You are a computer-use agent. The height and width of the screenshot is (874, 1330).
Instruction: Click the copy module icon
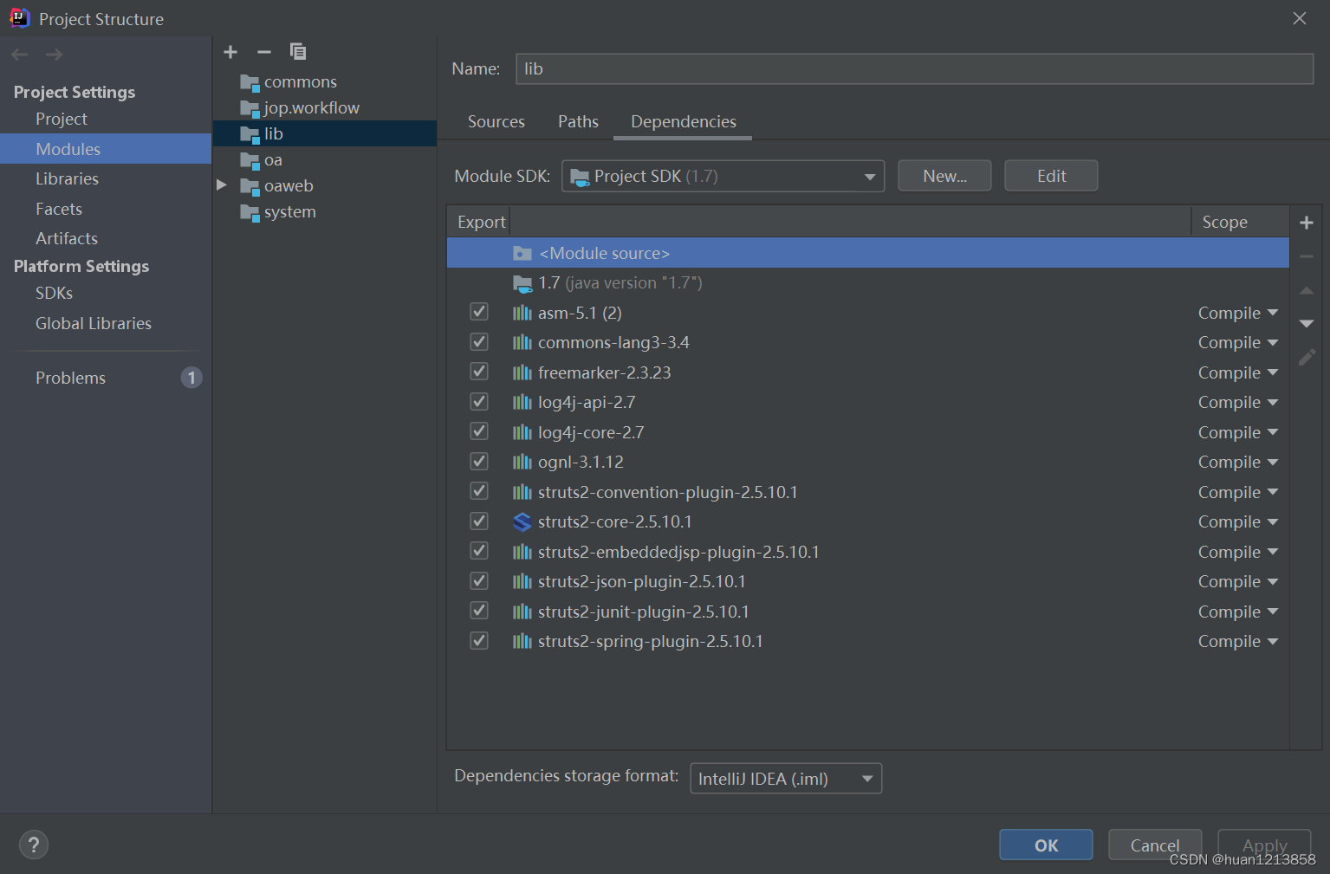pos(298,52)
